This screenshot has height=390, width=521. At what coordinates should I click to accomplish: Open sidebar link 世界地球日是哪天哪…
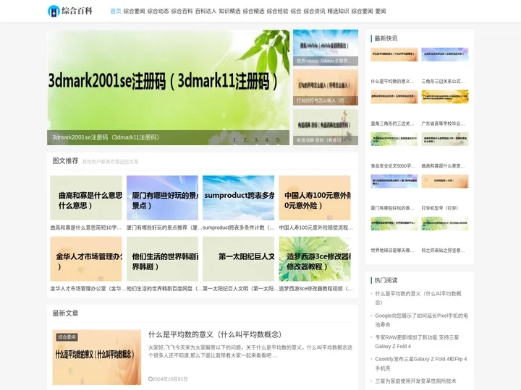[392, 251]
